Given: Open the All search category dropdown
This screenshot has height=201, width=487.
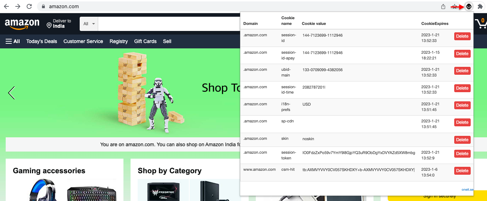Looking at the screenshot, I should (89, 24).
